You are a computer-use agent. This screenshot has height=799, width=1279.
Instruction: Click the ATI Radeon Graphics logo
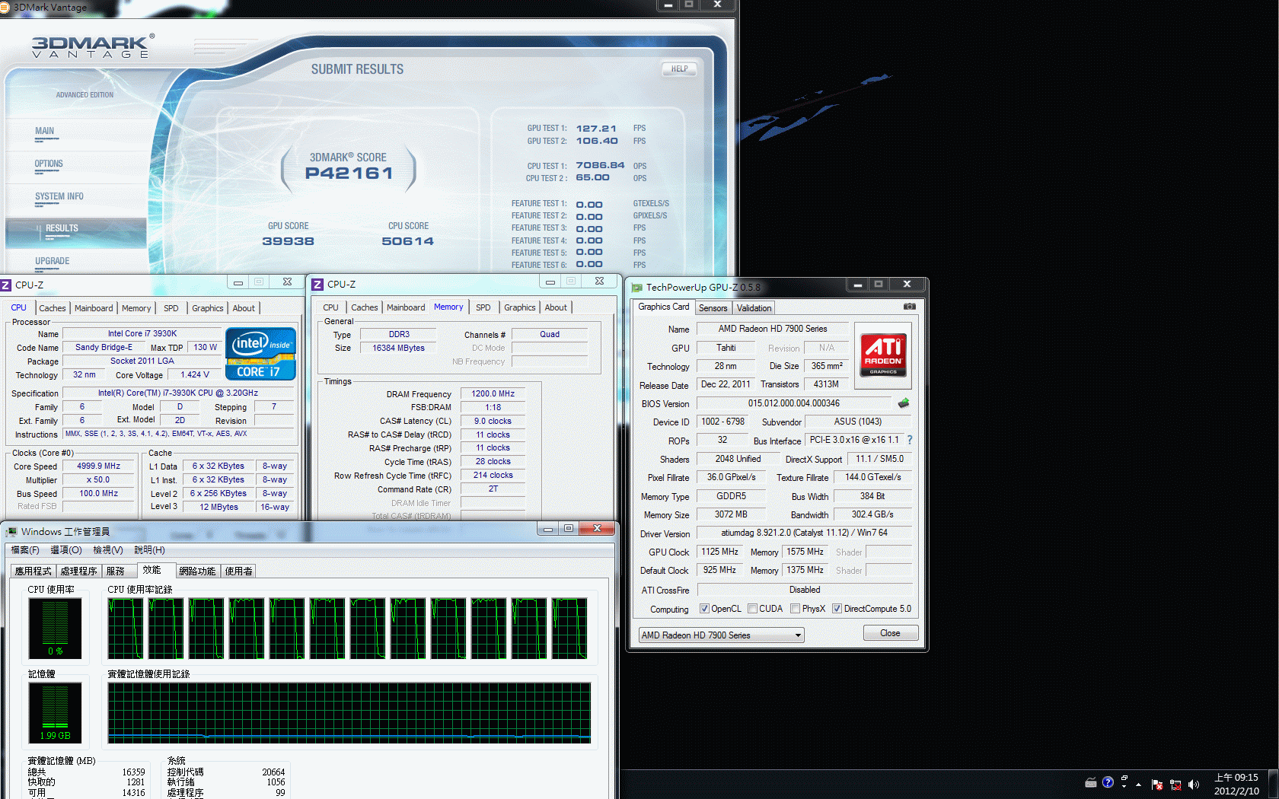point(883,355)
